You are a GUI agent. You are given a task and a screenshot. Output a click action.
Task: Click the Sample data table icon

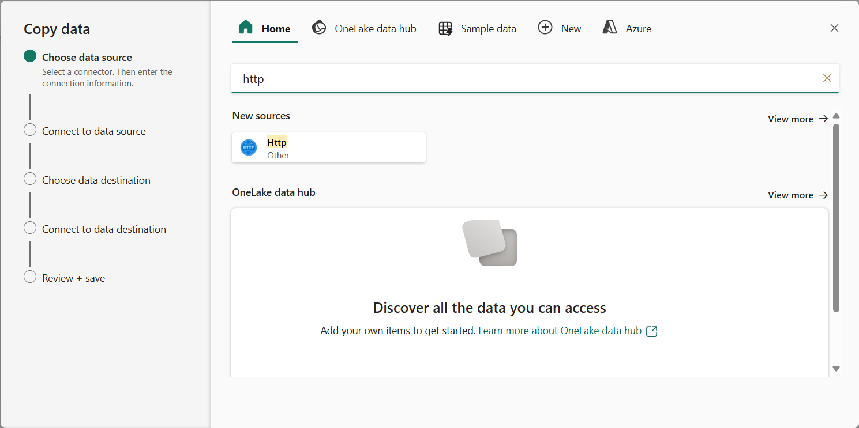point(445,28)
